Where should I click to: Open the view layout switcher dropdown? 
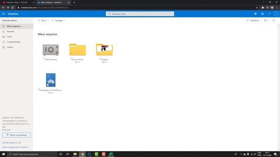point(267,20)
